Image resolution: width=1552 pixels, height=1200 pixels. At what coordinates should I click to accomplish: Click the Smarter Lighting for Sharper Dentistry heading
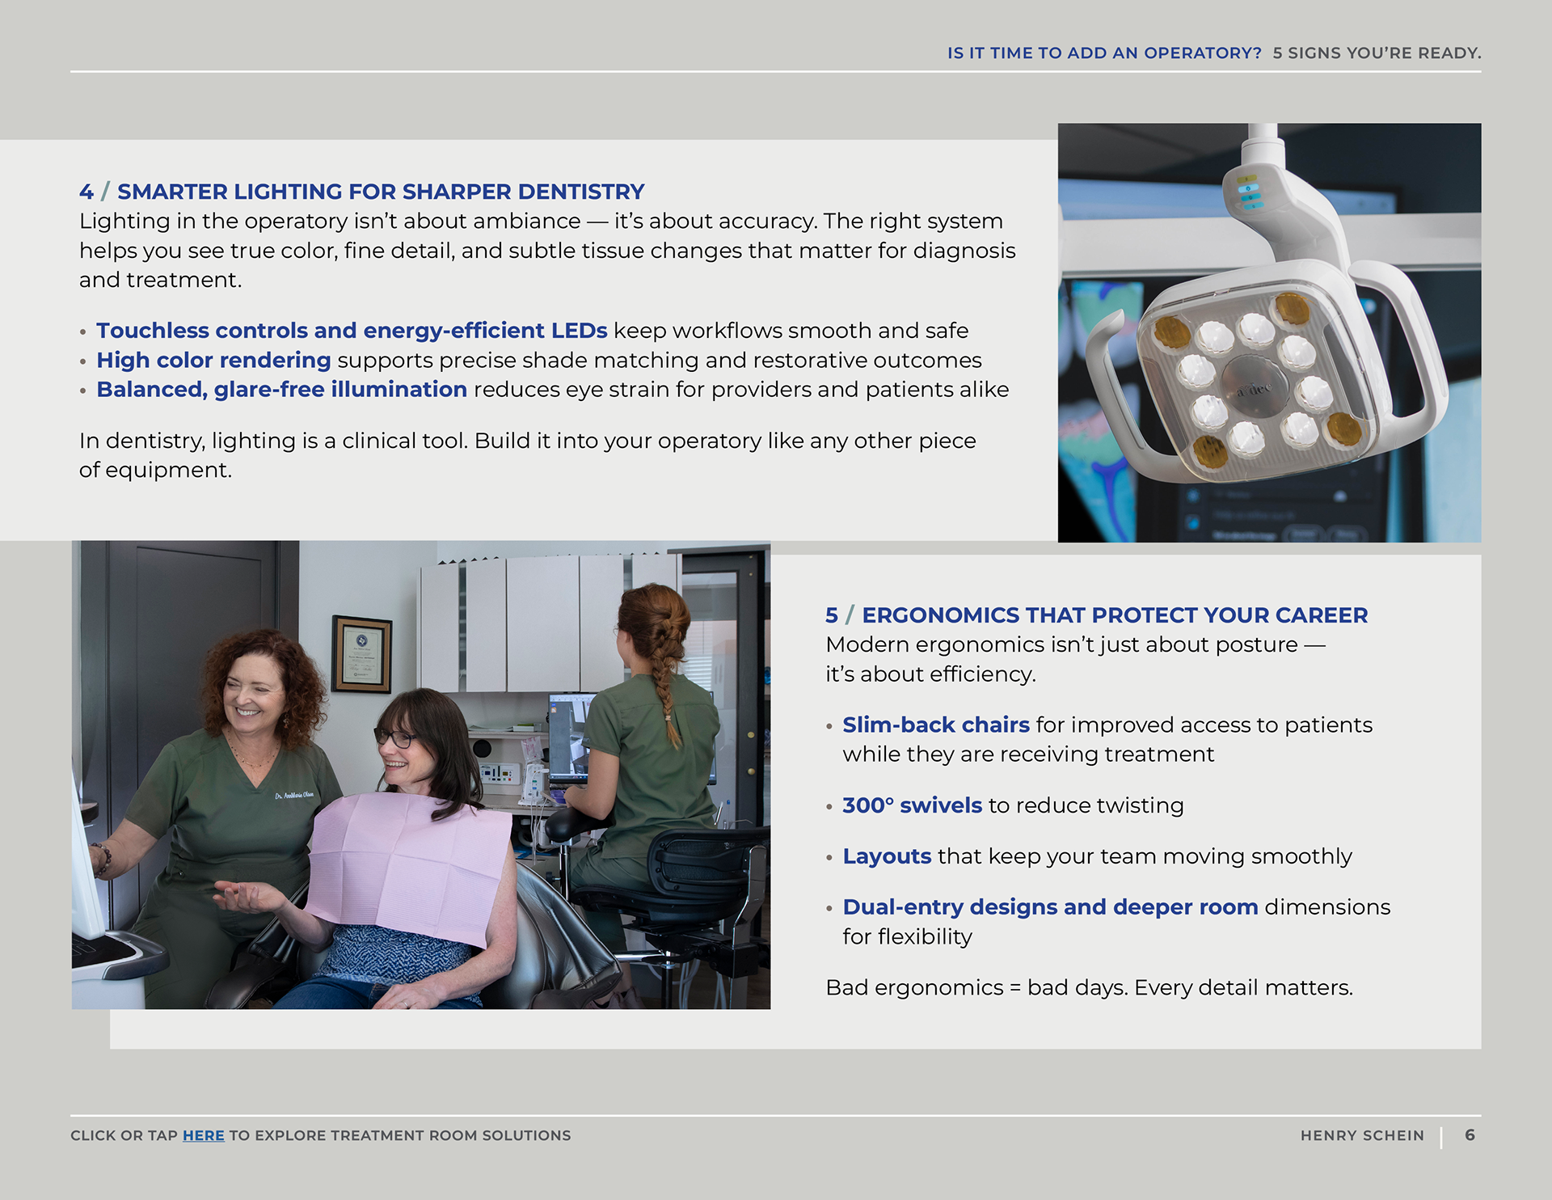tap(381, 192)
